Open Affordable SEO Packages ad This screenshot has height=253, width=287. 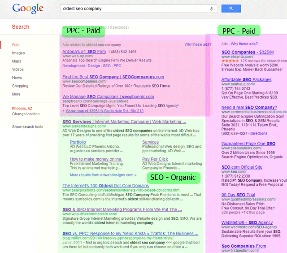pos(246,80)
